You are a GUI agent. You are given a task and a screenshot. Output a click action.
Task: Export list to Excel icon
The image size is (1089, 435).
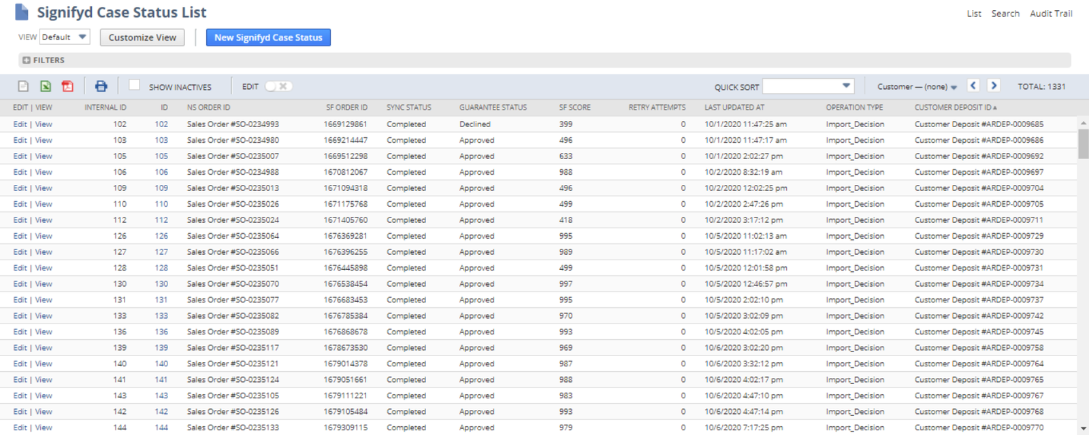(46, 86)
